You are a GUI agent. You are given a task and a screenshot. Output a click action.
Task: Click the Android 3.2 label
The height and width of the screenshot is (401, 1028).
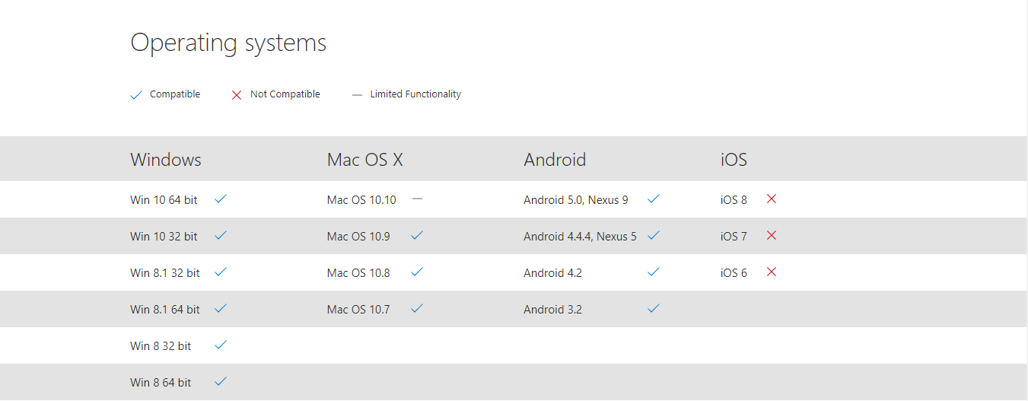[552, 309]
